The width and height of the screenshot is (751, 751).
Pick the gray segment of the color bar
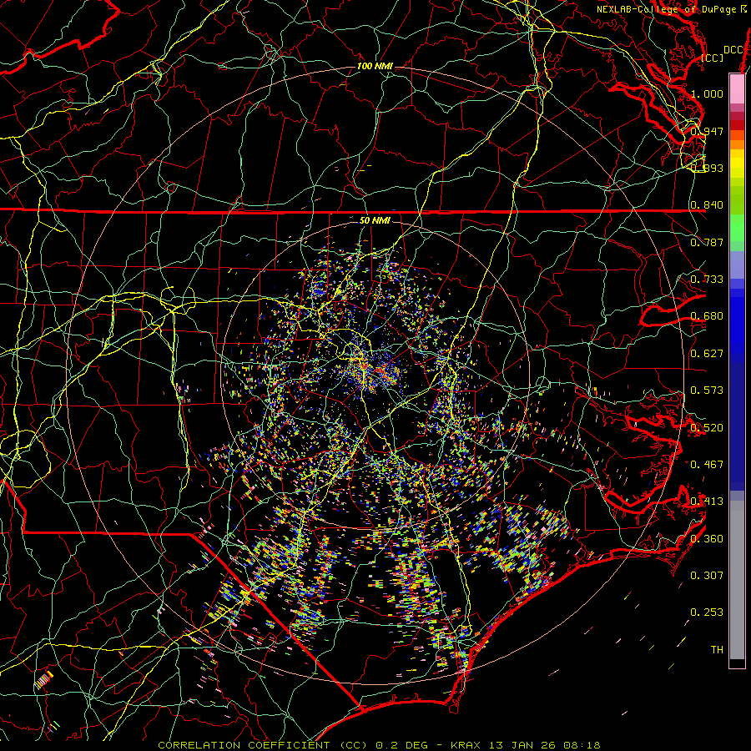pyautogui.click(x=737, y=580)
